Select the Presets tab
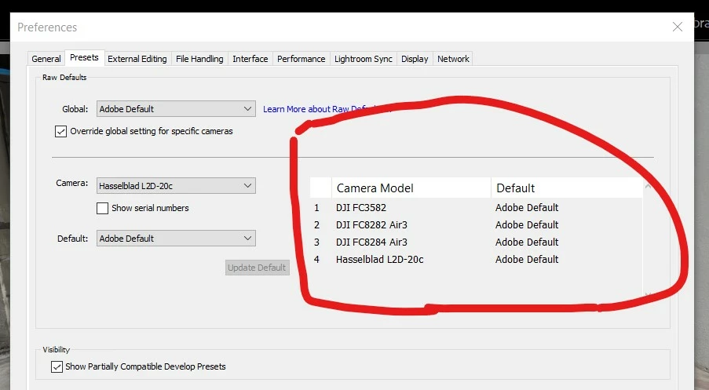 click(85, 57)
